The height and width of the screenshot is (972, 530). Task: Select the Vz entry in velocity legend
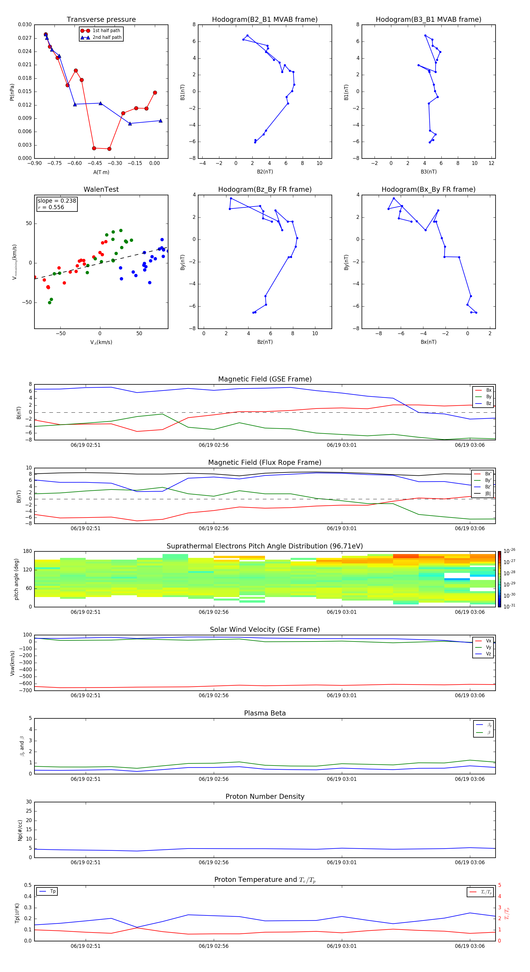pyautogui.click(x=483, y=654)
